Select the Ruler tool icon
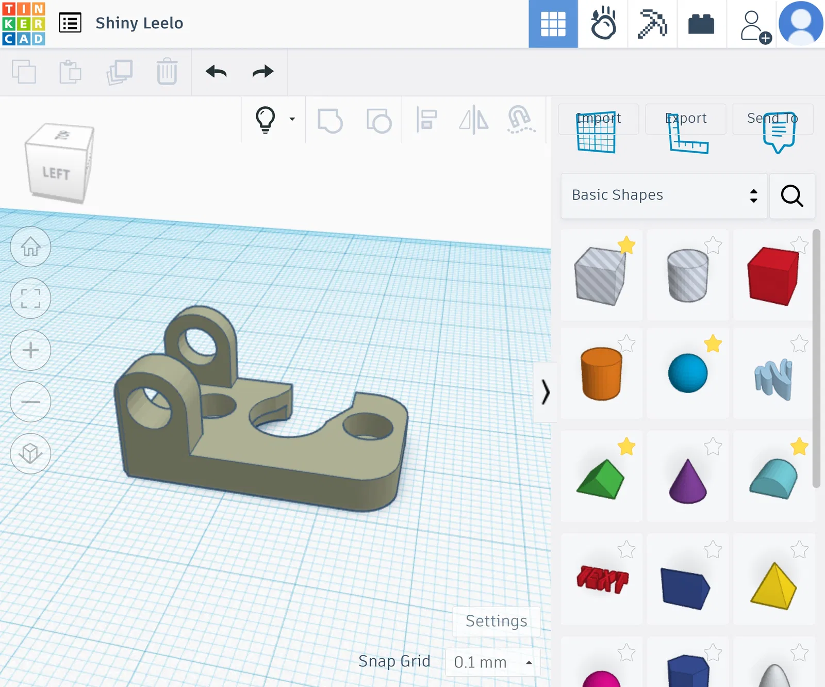 [x=688, y=134]
